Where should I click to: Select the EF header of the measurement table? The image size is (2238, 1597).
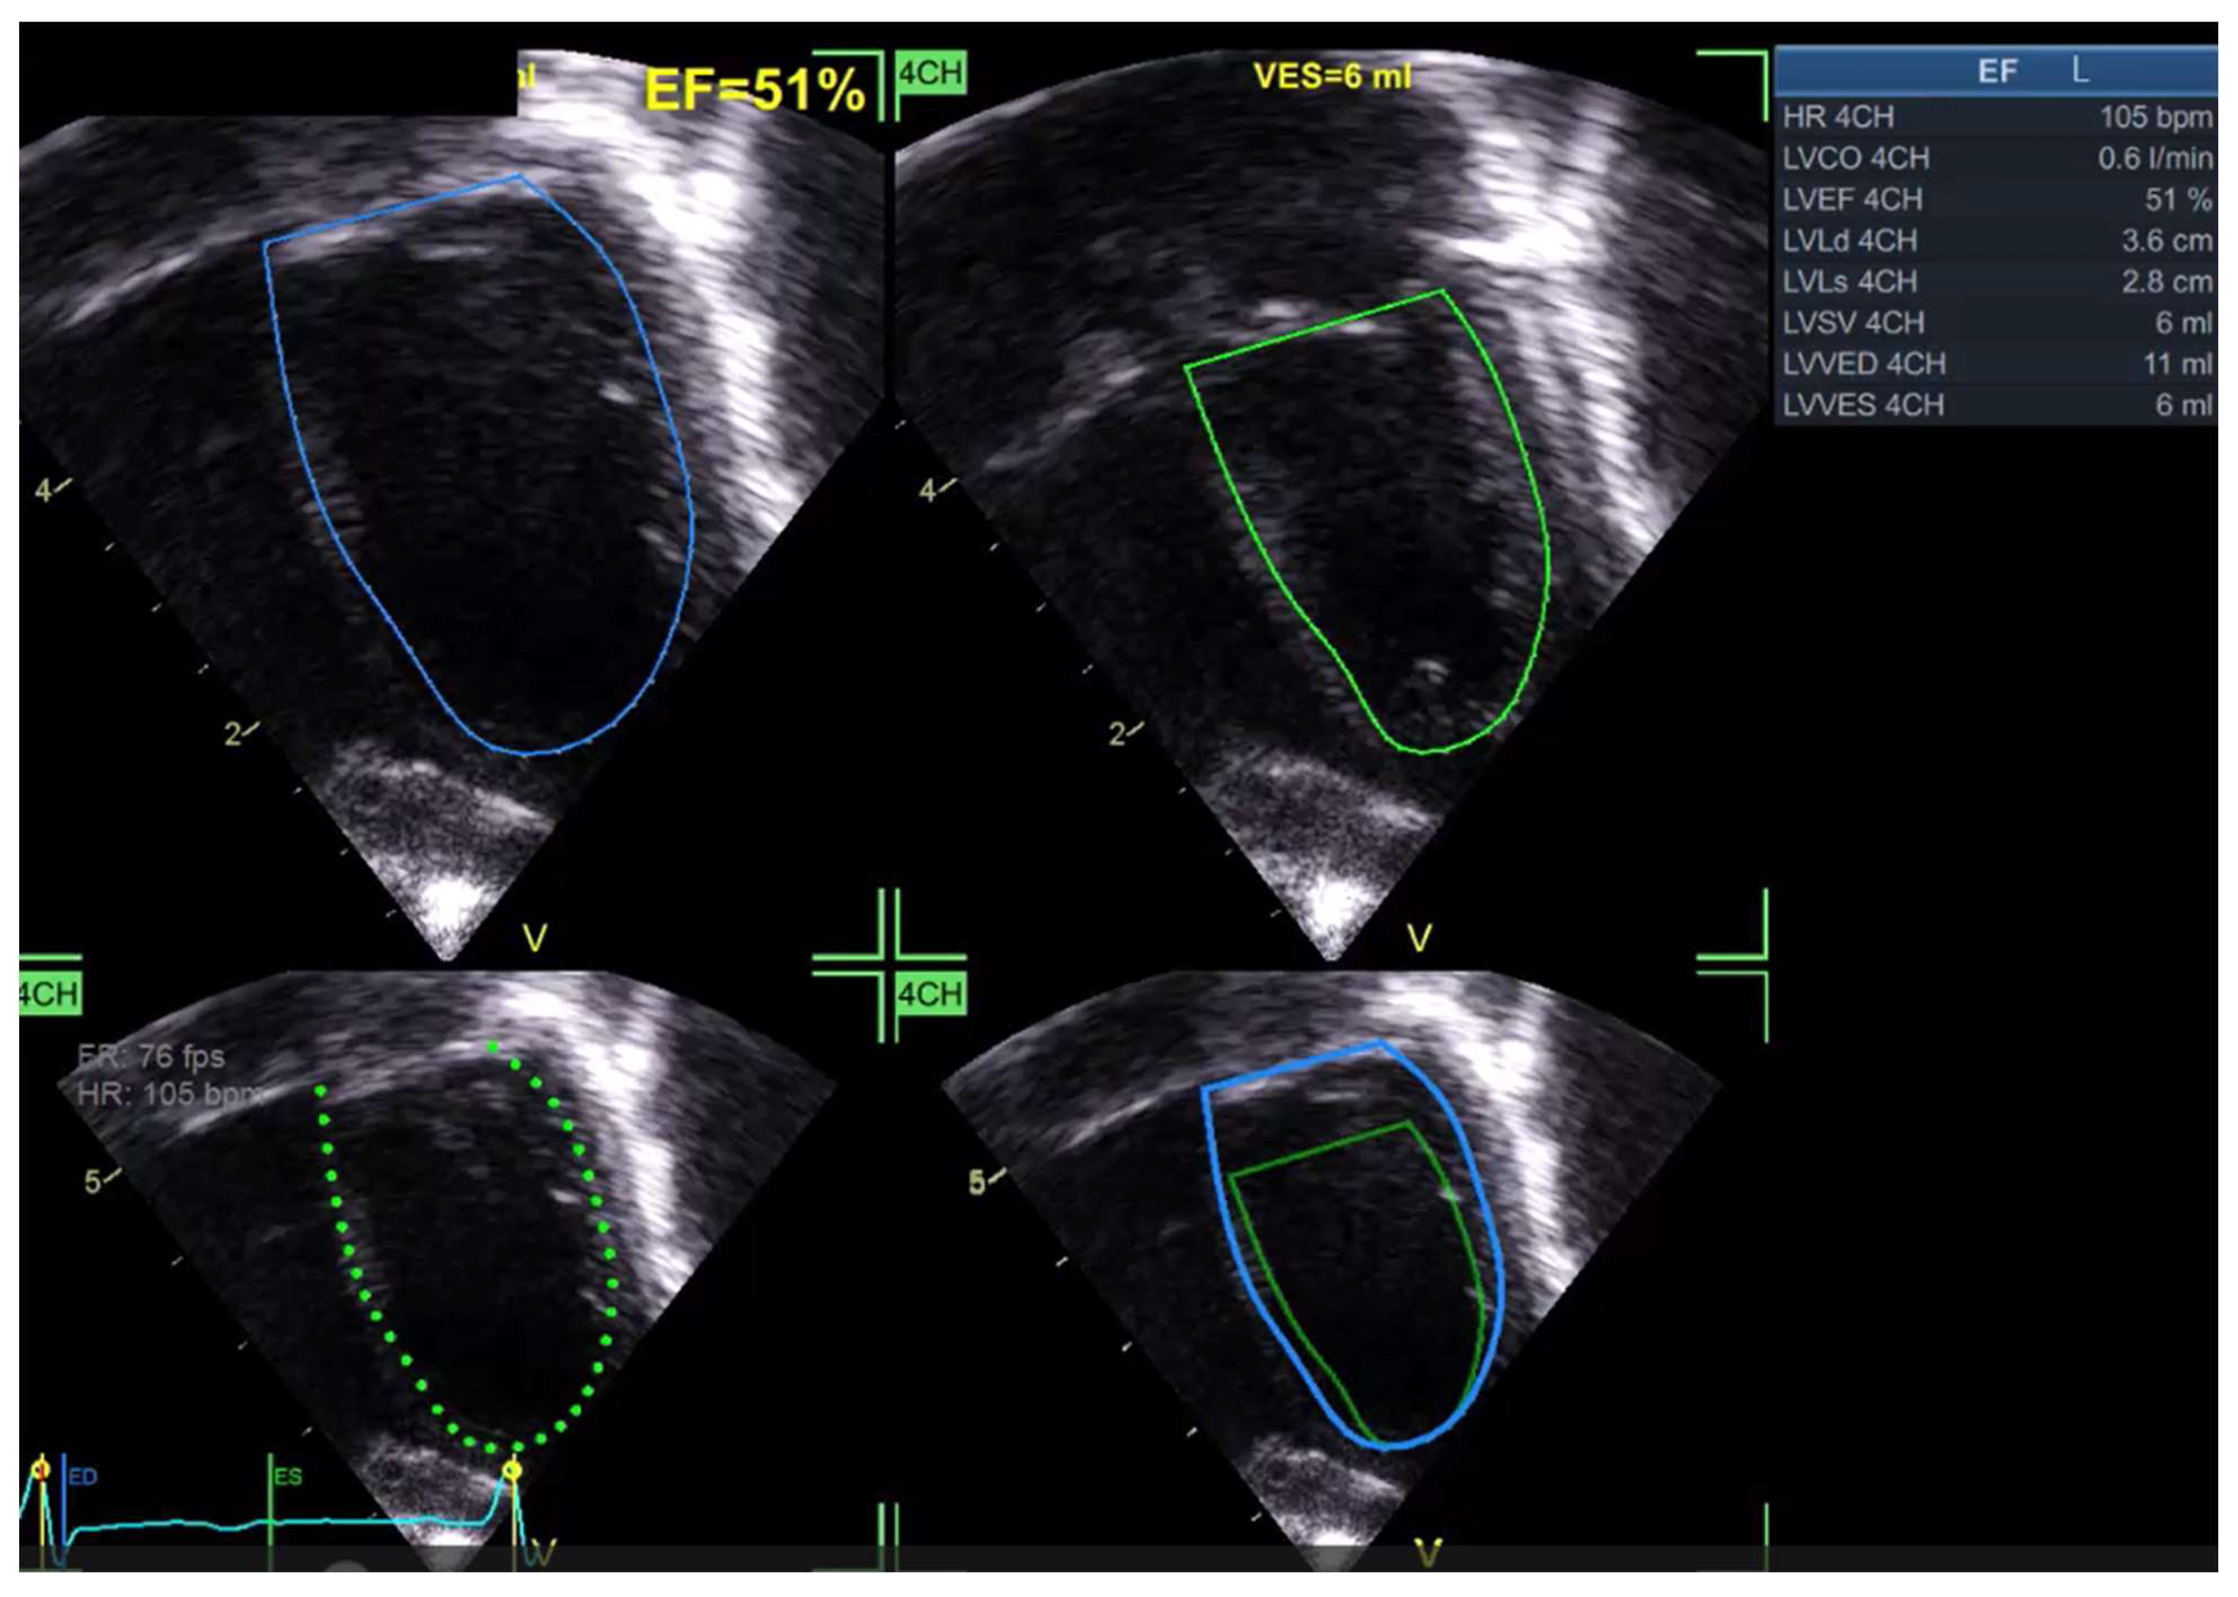[1996, 71]
